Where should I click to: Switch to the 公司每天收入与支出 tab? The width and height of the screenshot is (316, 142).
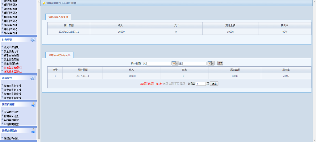pos(59,55)
